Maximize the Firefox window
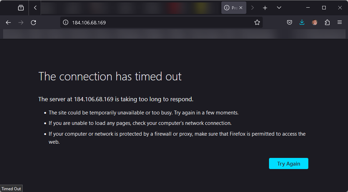 point(324,8)
